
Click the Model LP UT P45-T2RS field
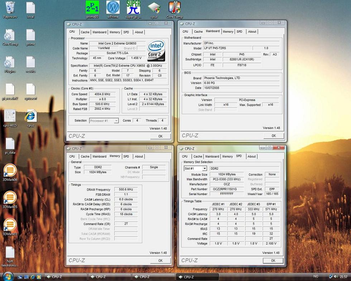(228, 48)
